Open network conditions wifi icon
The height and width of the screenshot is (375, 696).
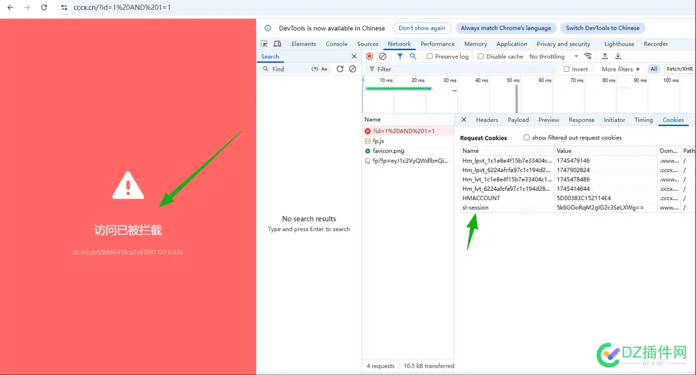[588, 56]
